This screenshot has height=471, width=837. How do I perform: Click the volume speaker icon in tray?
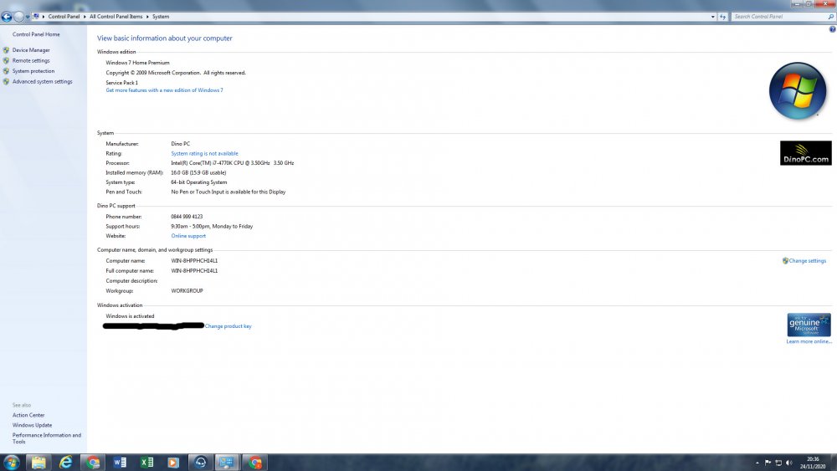click(788, 463)
